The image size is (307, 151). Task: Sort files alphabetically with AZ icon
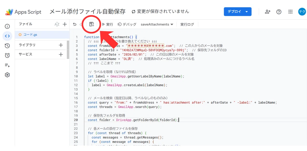pyautogui.click(x=57, y=24)
